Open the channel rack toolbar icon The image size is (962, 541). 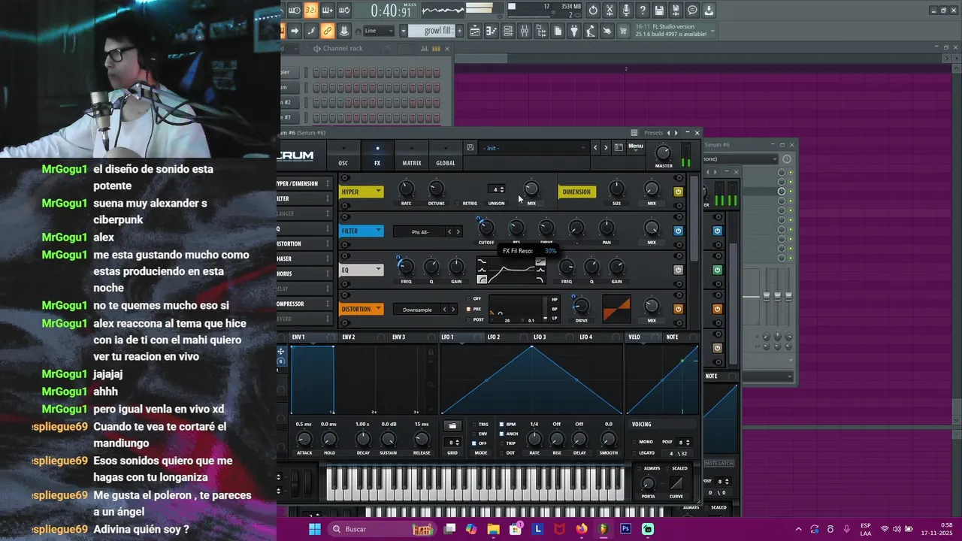(x=509, y=31)
